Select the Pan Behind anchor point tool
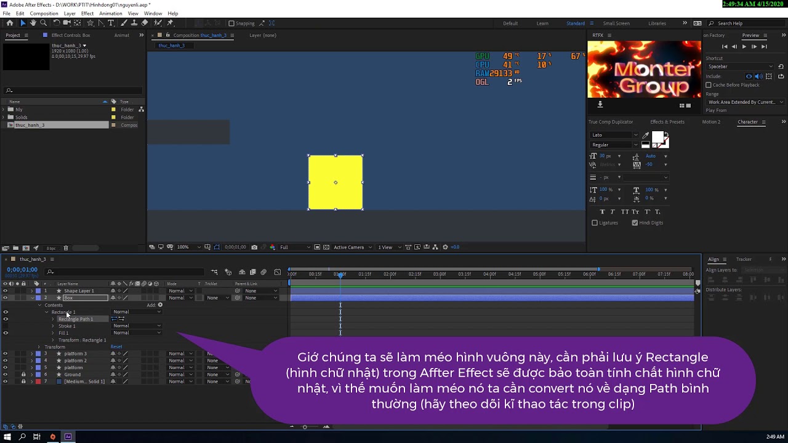Viewport: 788px width, 443px height. coord(78,23)
